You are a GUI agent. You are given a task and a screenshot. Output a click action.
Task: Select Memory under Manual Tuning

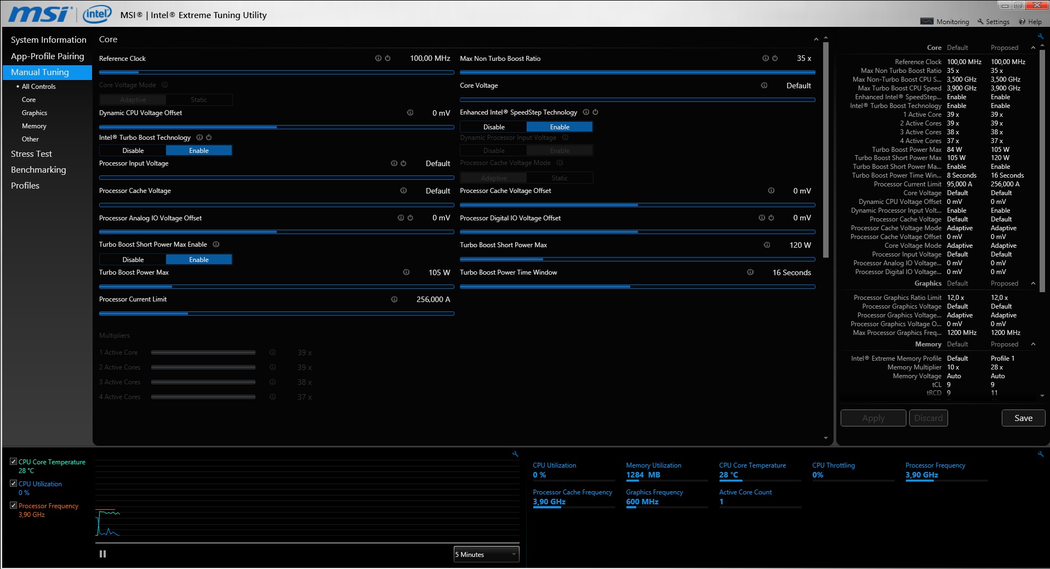(x=34, y=126)
